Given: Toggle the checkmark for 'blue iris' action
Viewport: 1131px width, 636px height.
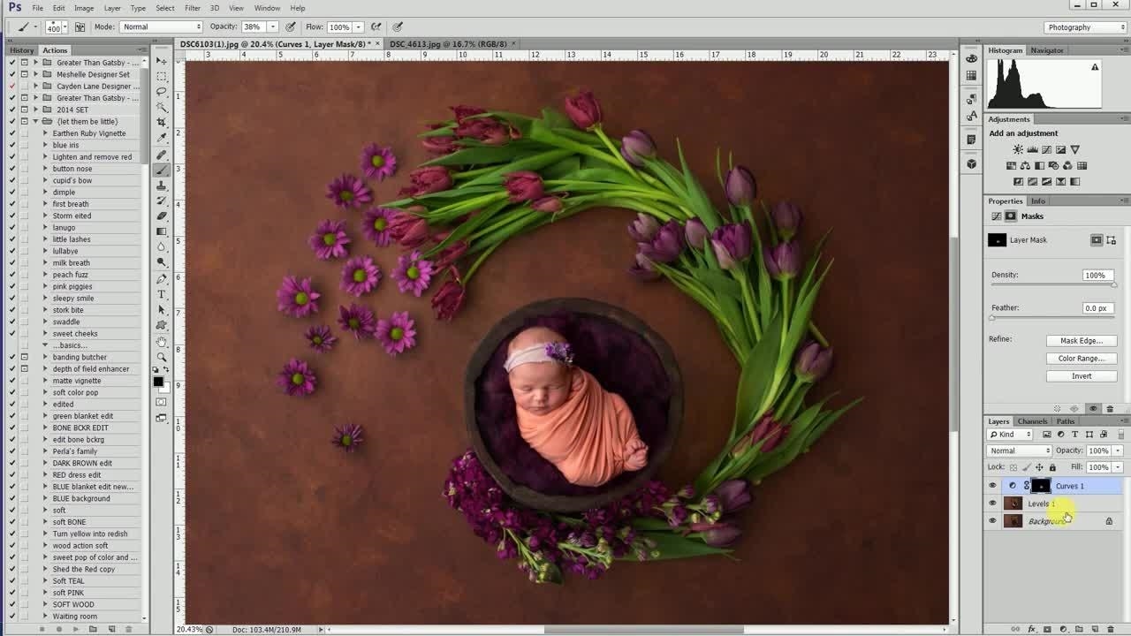Looking at the screenshot, I should (x=12, y=145).
